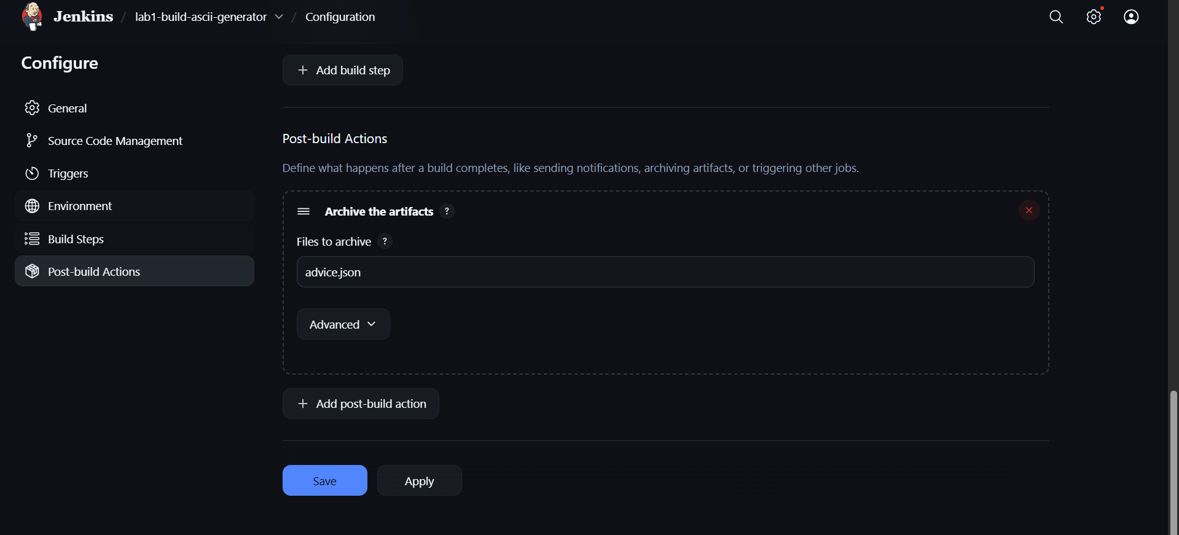Screen dimensions: 1179x535
Task: Select the Triggers sidebar item
Action: (68, 173)
